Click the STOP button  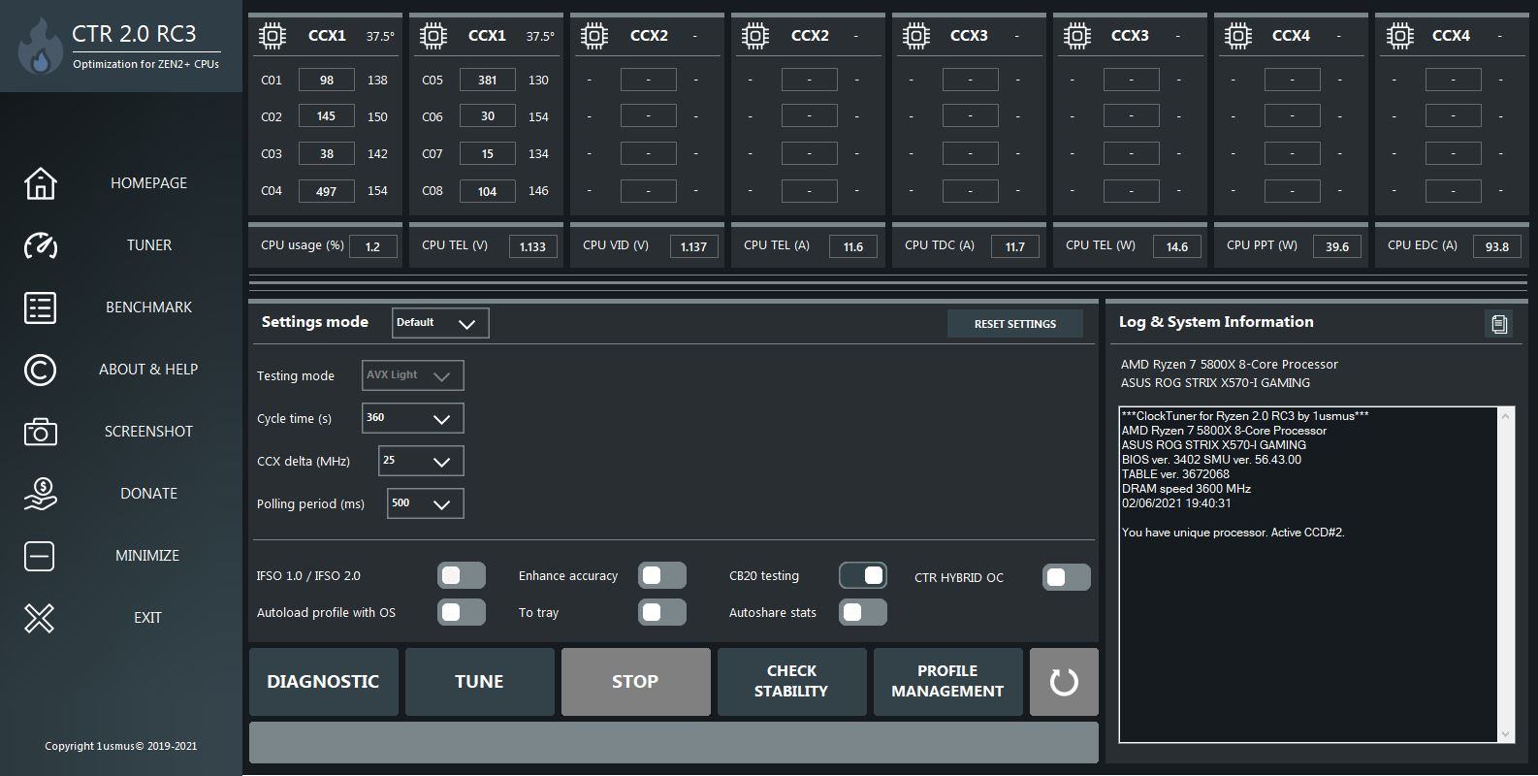(636, 682)
